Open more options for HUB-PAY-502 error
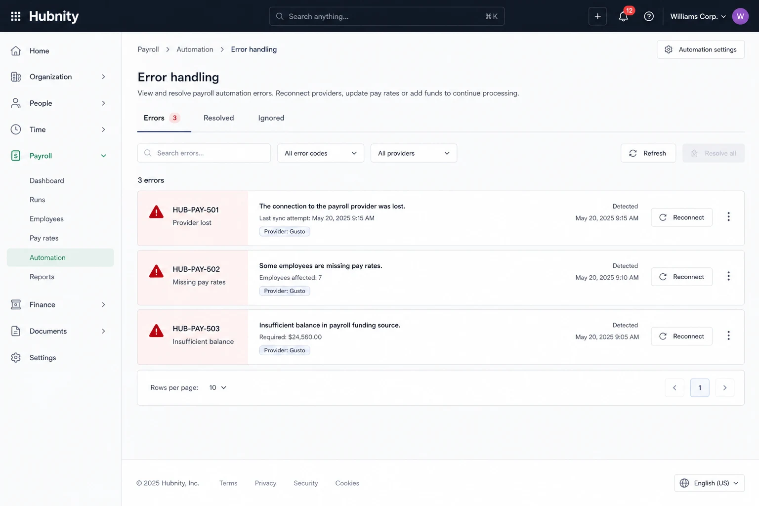This screenshot has width=759, height=506. click(x=728, y=276)
